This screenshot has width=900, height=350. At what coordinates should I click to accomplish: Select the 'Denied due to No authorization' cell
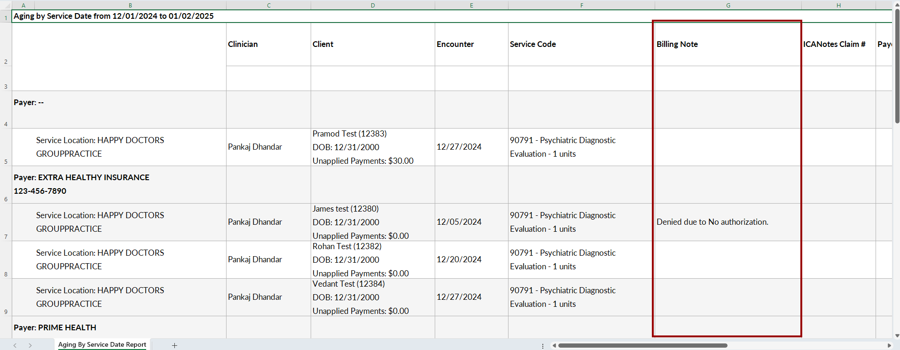tap(727, 222)
